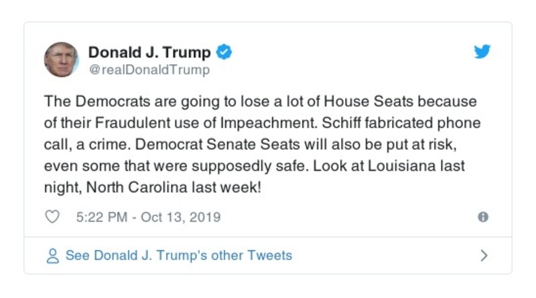This screenshot has width=536, height=298.
Task: Expand the right chevron arrow in the footer
Action: (484, 256)
